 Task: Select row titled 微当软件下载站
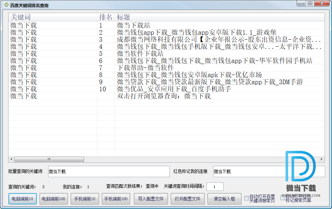pos(167,53)
